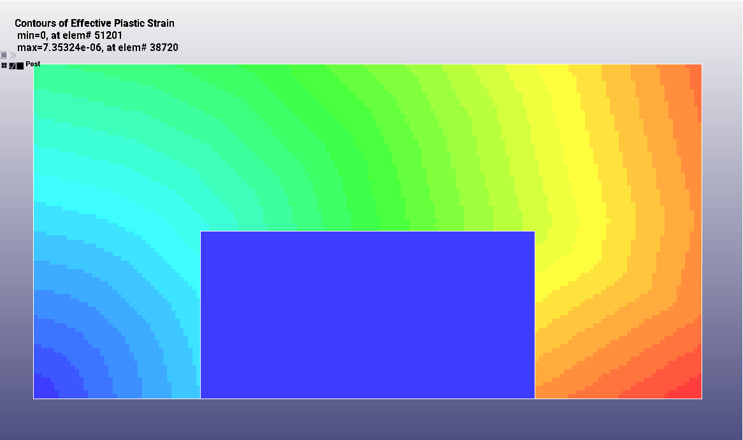Select the Post label
This screenshot has width=743, height=440.
click(x=33, y=64)
